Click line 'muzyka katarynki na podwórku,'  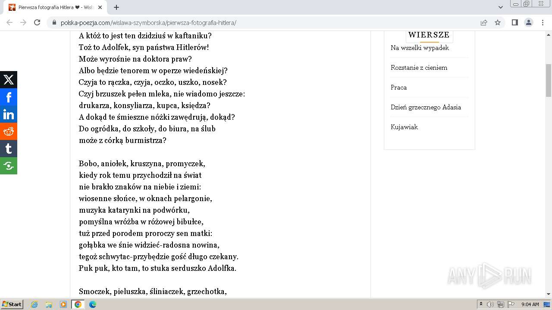click(134, 210)
